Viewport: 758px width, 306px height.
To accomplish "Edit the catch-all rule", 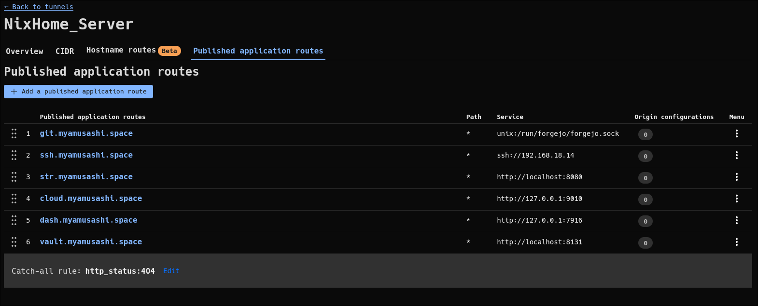I will click(171, 271).
